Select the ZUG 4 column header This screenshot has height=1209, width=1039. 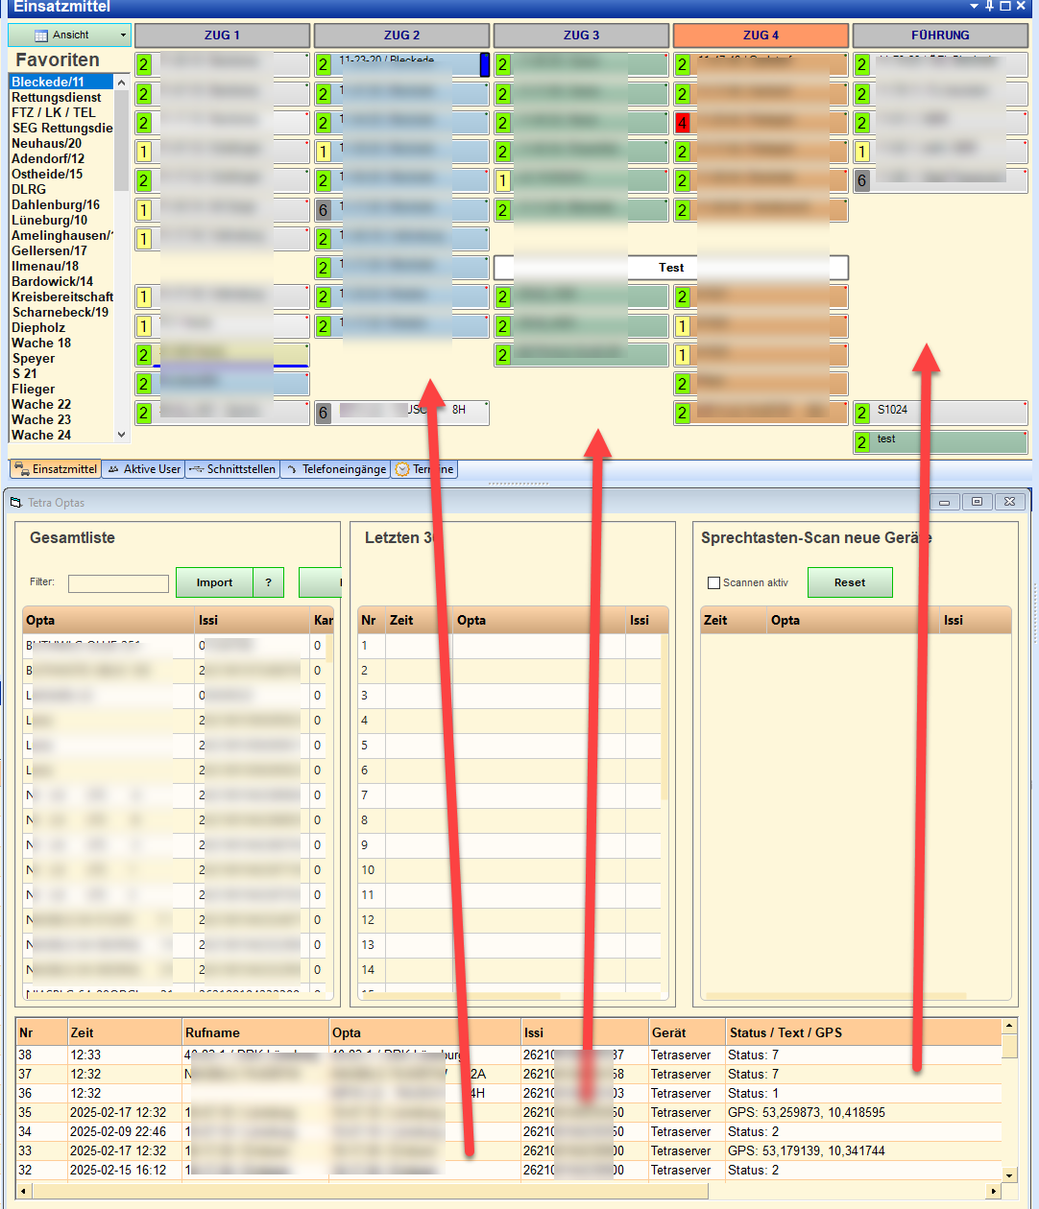pos(761,36)
